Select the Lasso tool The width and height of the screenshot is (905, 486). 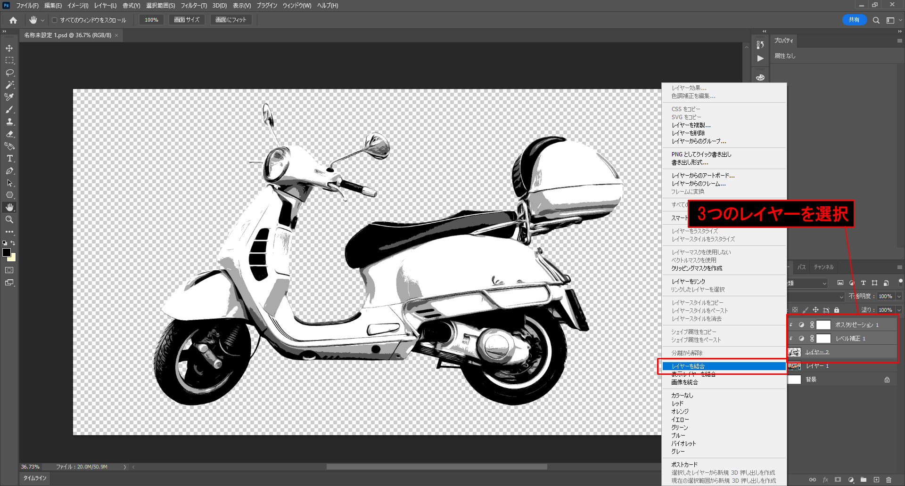pyautogui.click(x=9, y=73)
